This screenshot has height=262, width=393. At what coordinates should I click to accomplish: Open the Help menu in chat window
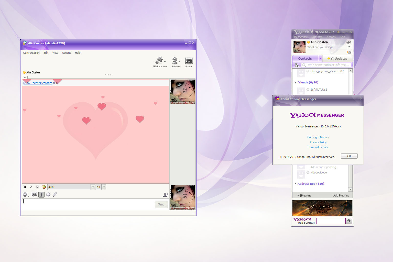(x=78, y=53)
